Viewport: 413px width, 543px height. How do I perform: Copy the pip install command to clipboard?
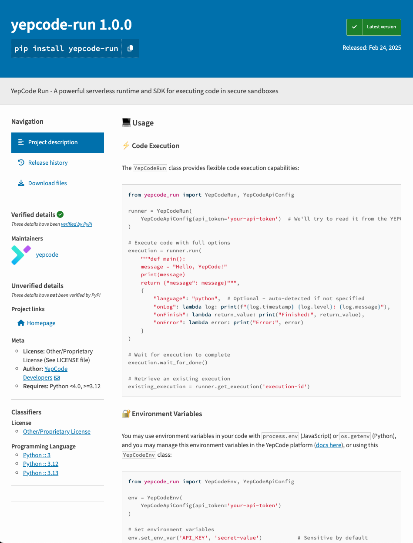tap(130, 48)
